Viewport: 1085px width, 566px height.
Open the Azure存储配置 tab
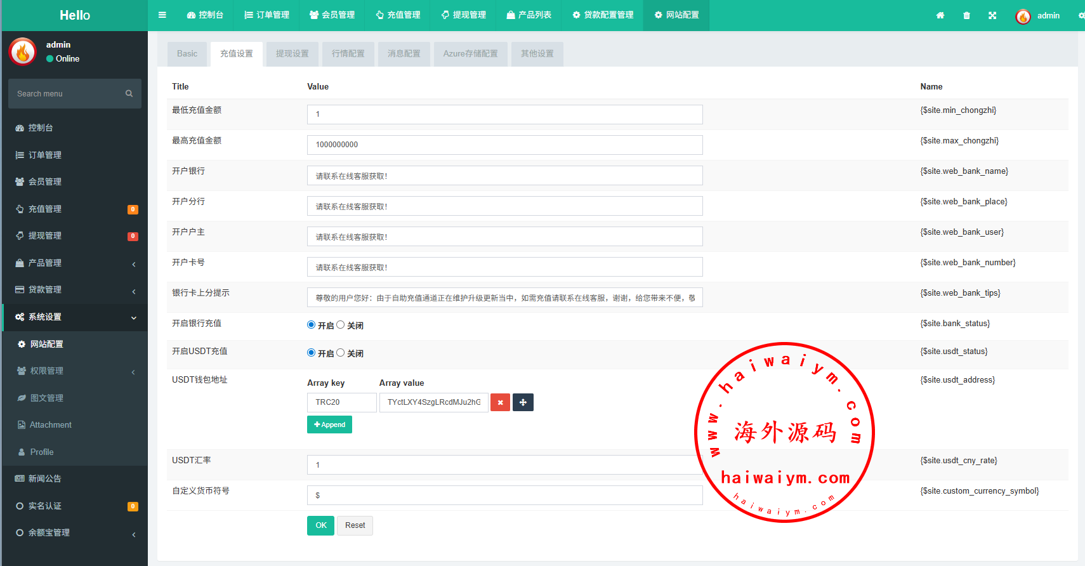pyautogui.click(x=470, y=54)
